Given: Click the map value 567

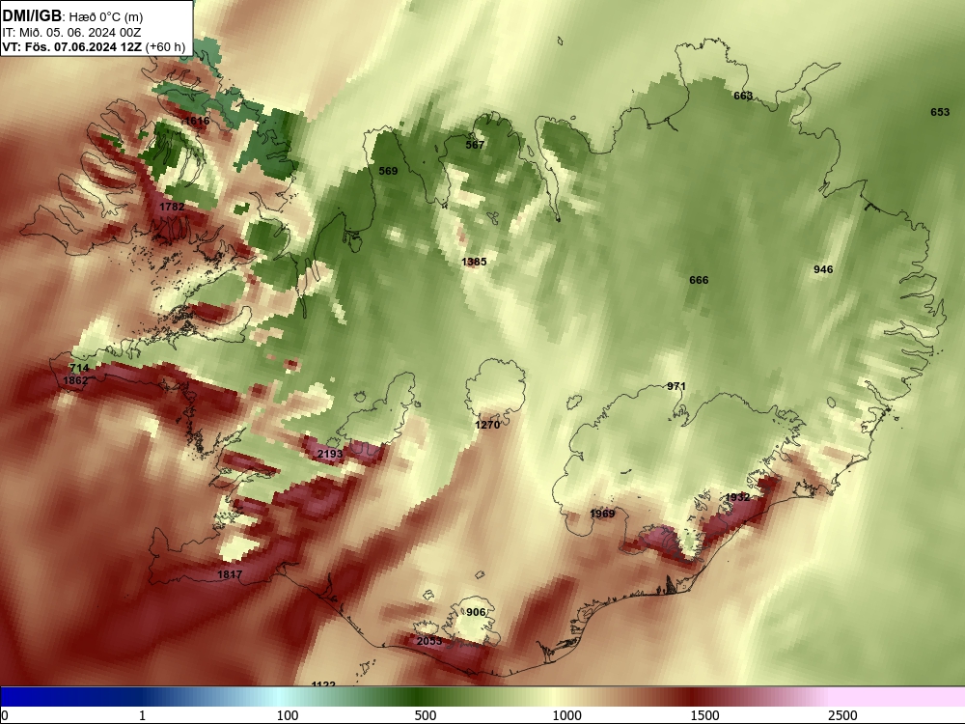Looking at the screenshot, I should tap(475, 145).
